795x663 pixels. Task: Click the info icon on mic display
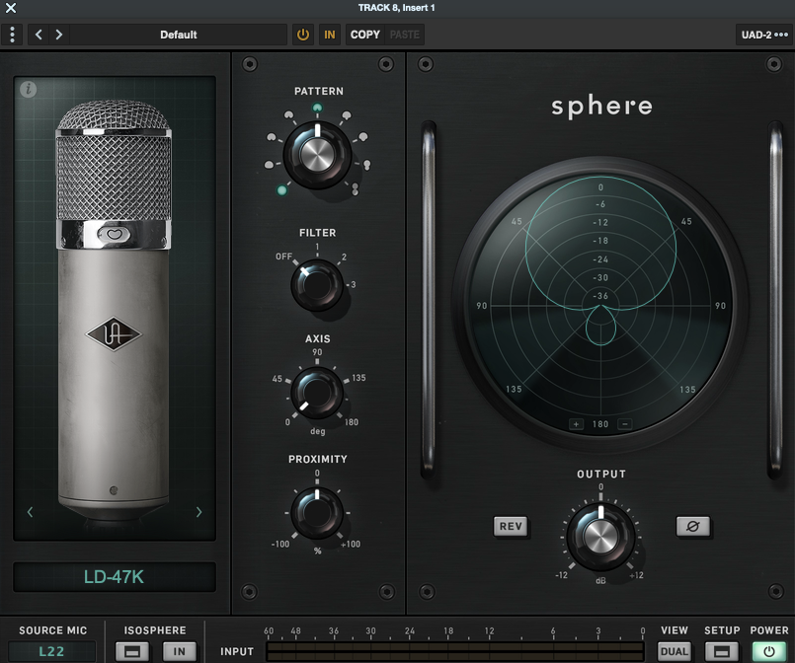(x=29, y=89)
